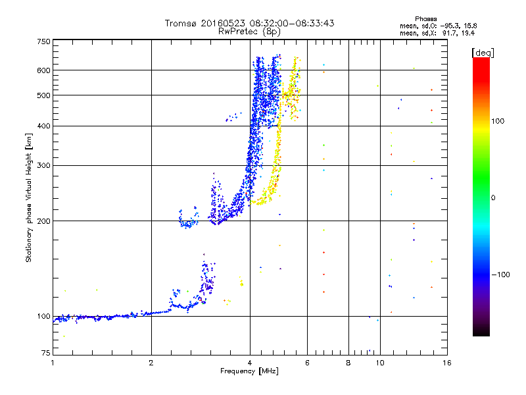Click the '16' tick label on the frequency axis

coord(447,363)
